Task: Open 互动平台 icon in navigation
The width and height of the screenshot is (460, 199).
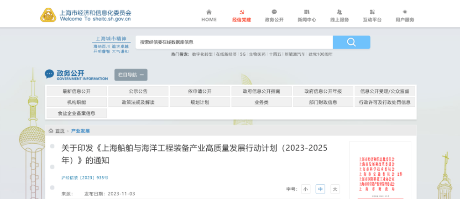Action: pyautogui.click(x=372, y=12)
